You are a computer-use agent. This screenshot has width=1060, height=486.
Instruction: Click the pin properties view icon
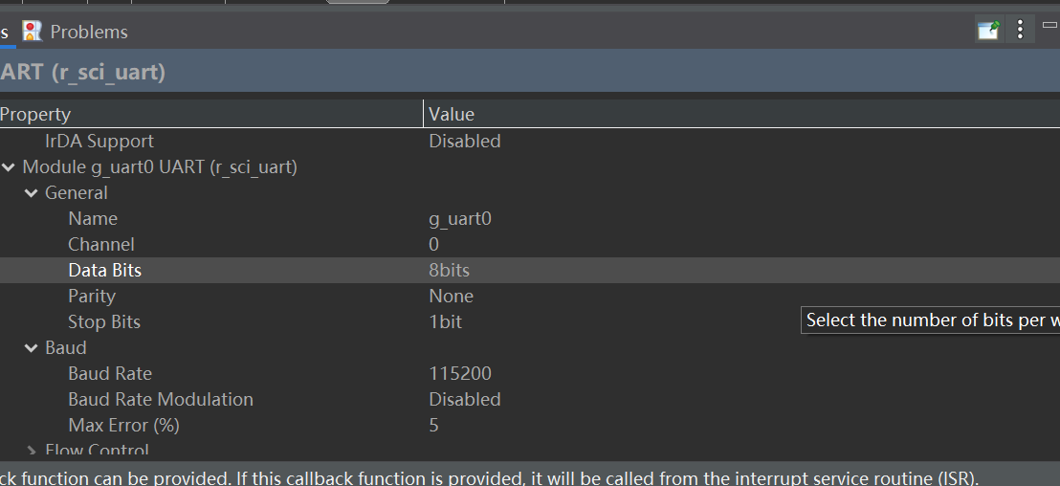pos(987,30)
